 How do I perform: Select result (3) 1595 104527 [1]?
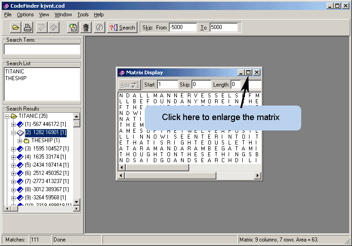(x=47, y=149)
